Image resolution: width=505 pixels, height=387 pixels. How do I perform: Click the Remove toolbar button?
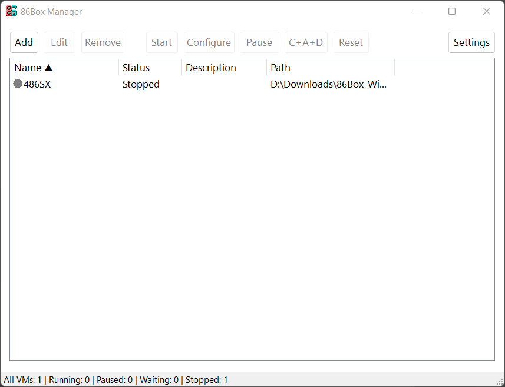tap(103, 42)
